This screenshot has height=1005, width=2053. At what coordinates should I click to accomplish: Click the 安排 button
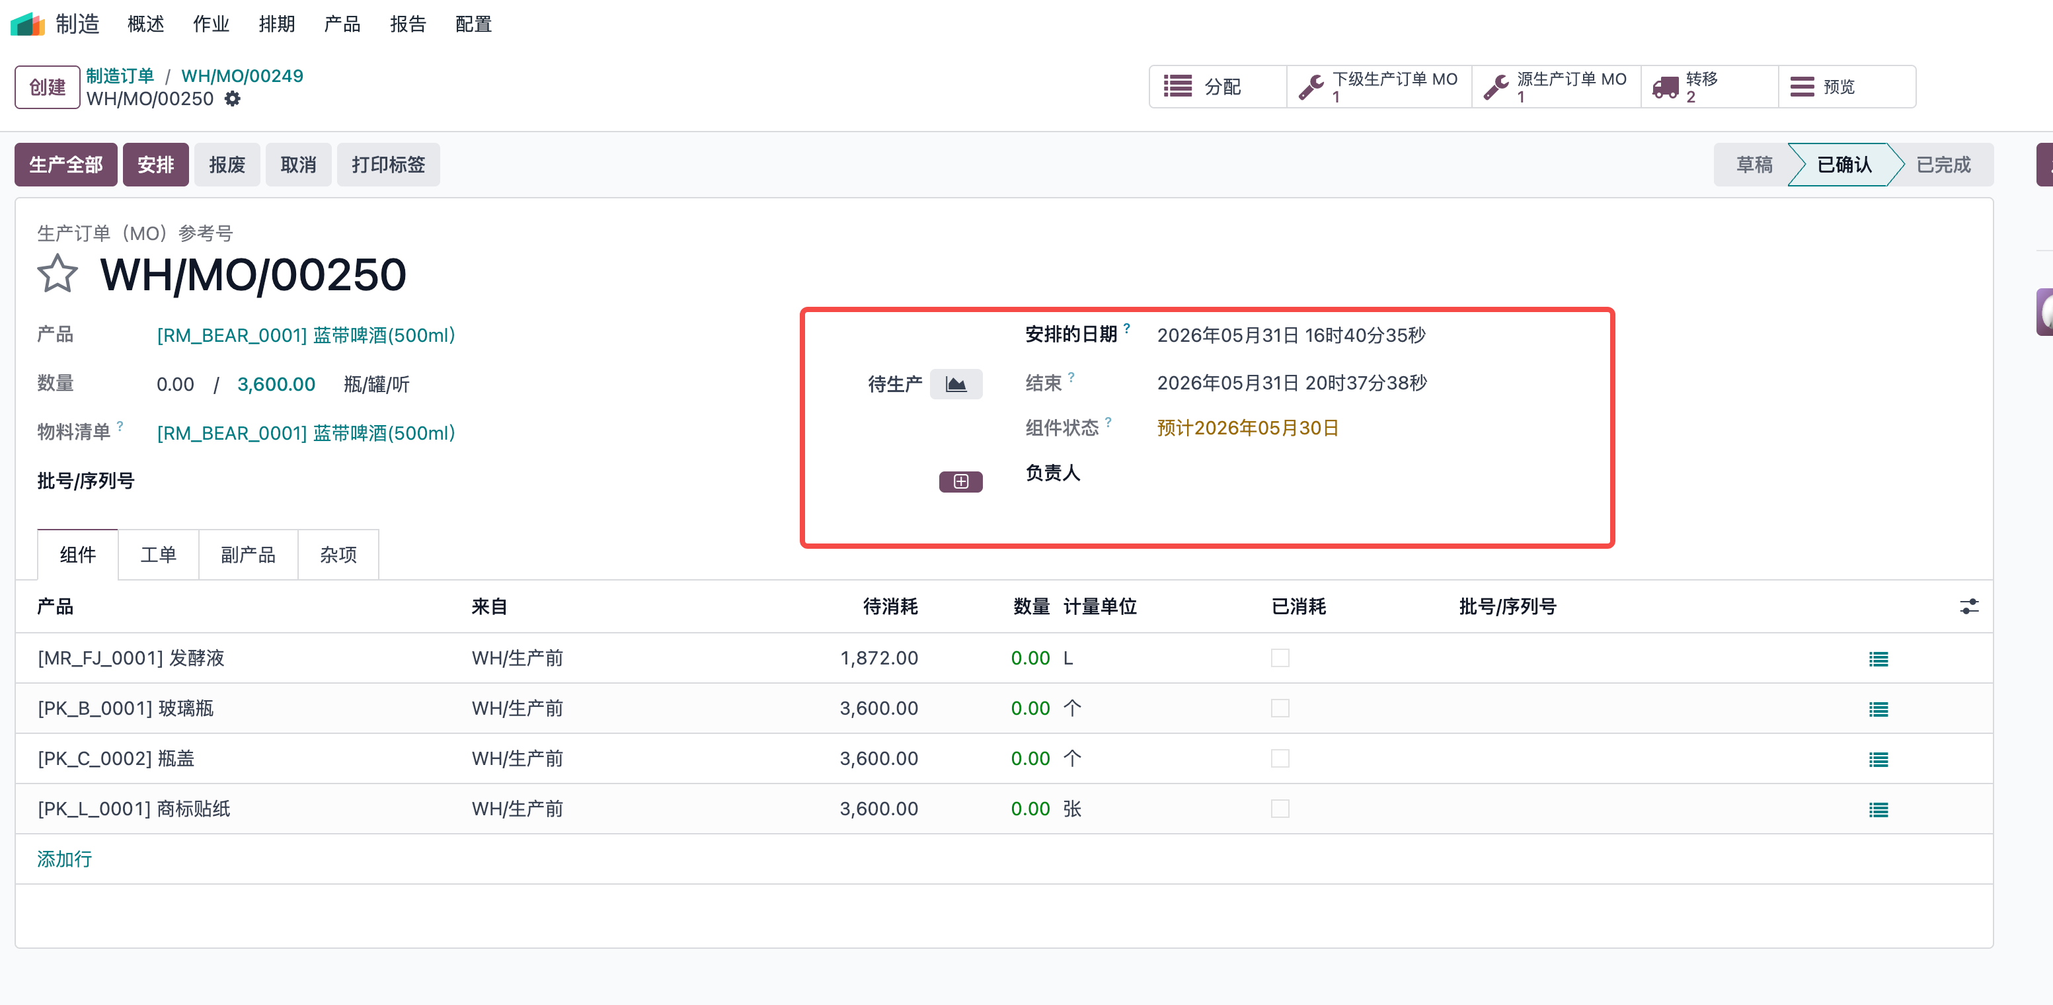click(x=155, y=165)
